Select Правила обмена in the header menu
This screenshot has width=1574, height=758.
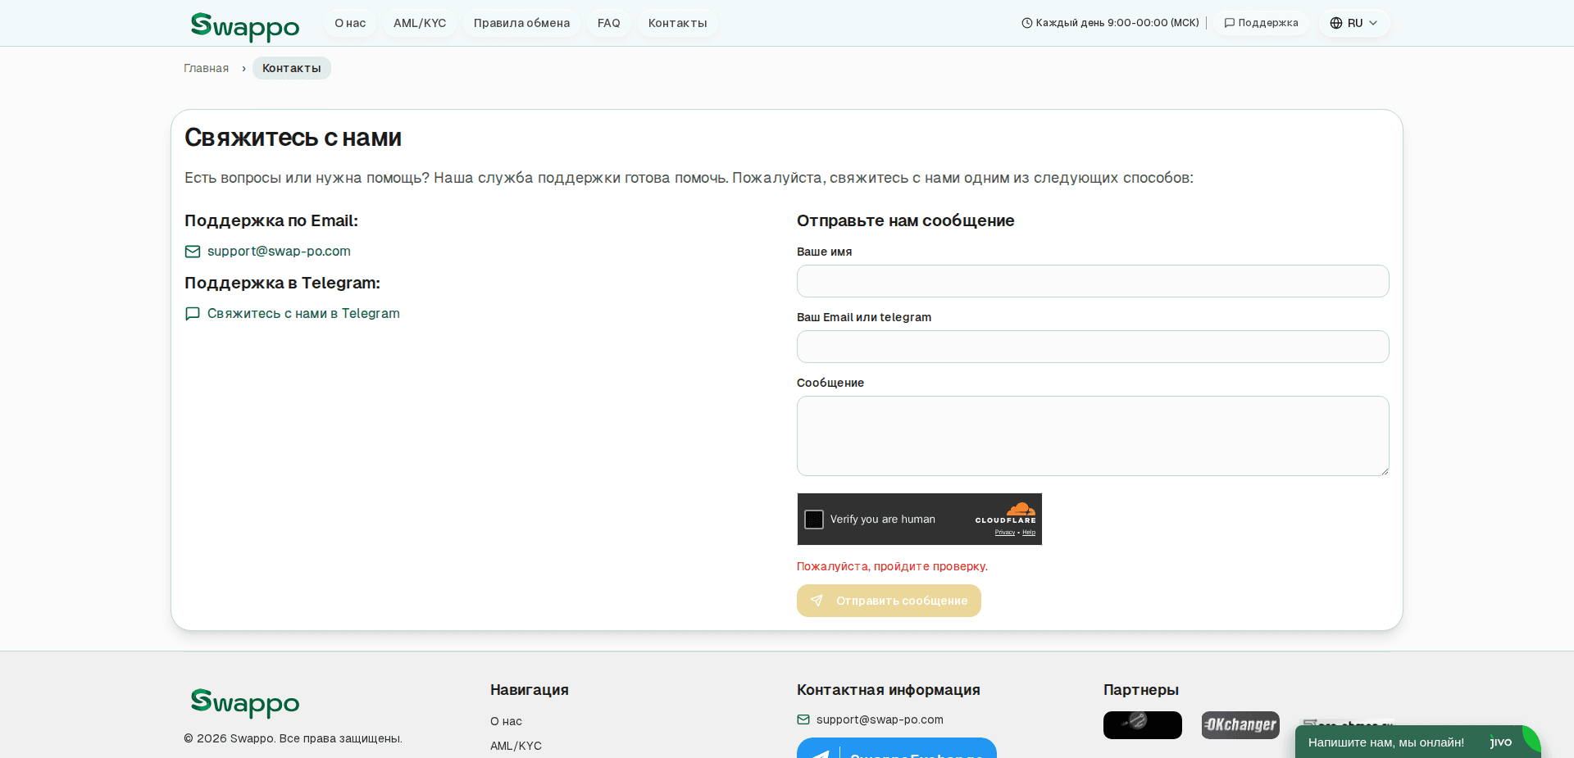click(x=521, y=23)
